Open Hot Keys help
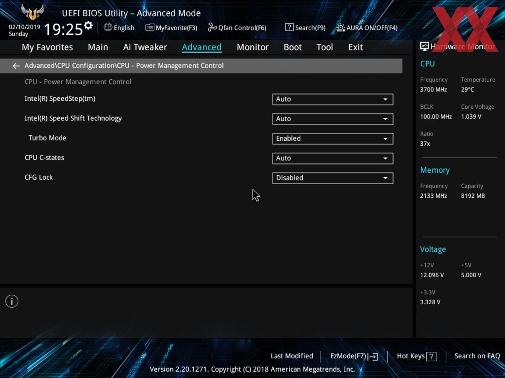Screen dimensions: 505x378 pos(416,356)
